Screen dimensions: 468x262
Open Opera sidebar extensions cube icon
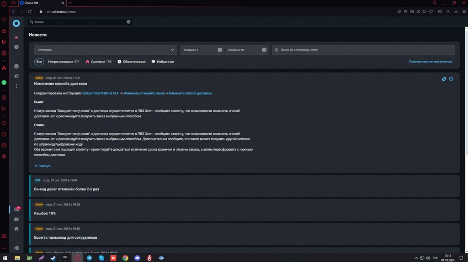point(4,145)
